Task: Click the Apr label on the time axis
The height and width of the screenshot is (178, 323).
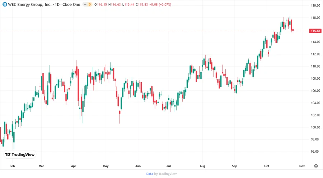Action: 74,166
